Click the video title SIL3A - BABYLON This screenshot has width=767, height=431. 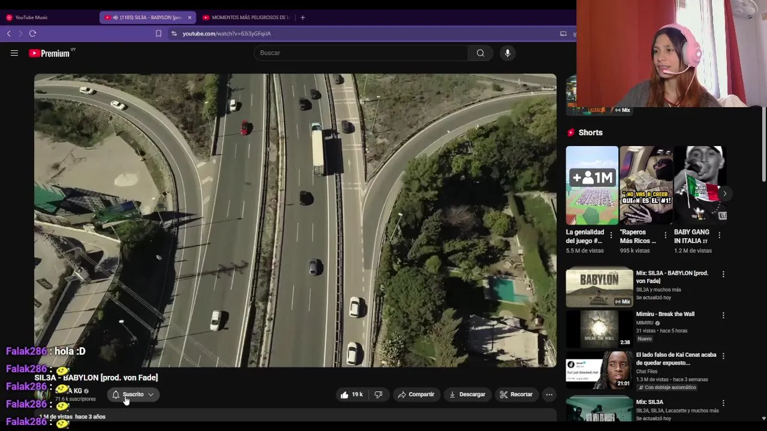(96, 378)
